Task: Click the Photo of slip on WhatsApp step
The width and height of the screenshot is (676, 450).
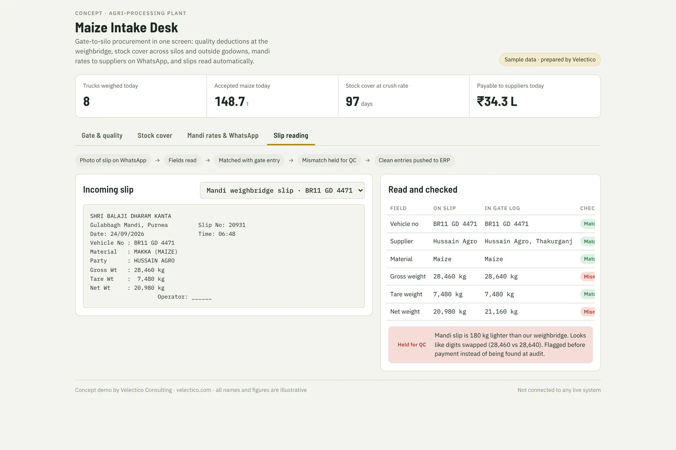Action: pos(113,160)
